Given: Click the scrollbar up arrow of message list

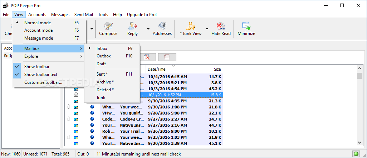Looking at the screenshot, I should point(359,68).
